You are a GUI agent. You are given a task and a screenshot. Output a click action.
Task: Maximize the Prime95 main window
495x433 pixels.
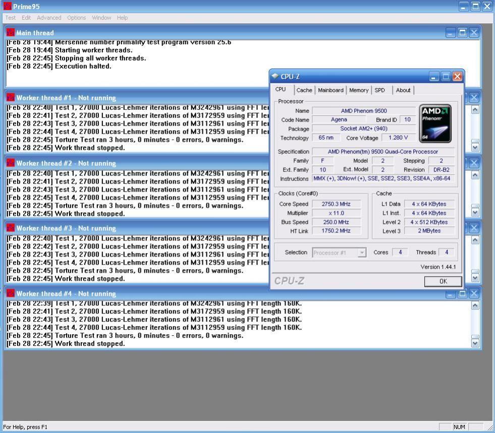point(475,7)
